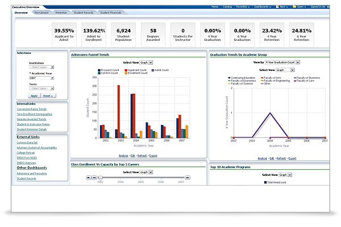Screen dimensions: 341x227
Task: Click the play button on the Class Enrollment slider
Action: (x=89, y=178)
